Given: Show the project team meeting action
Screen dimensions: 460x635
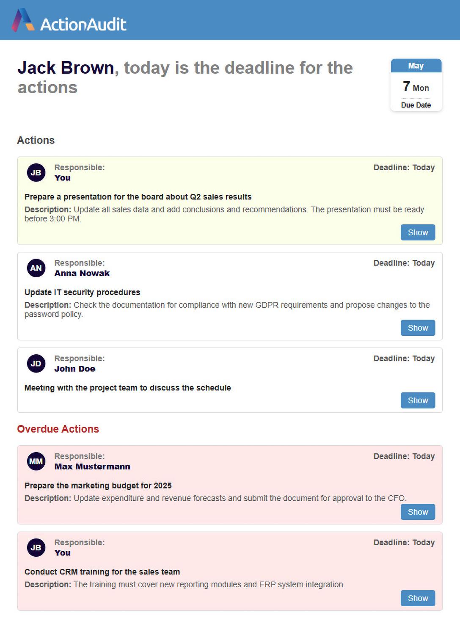Looking at the screenshot, I should [418, 400].
